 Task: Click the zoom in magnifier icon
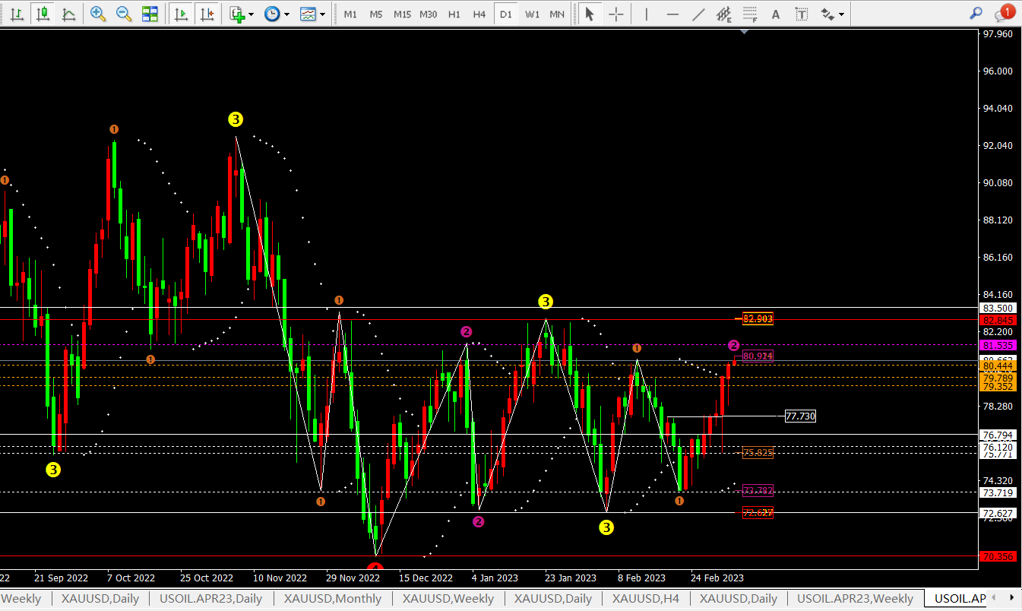pyautogui.click(x=98, y=14)
